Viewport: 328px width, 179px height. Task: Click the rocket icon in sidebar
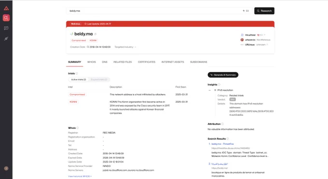pyautogui.click(x=6, y=39)
